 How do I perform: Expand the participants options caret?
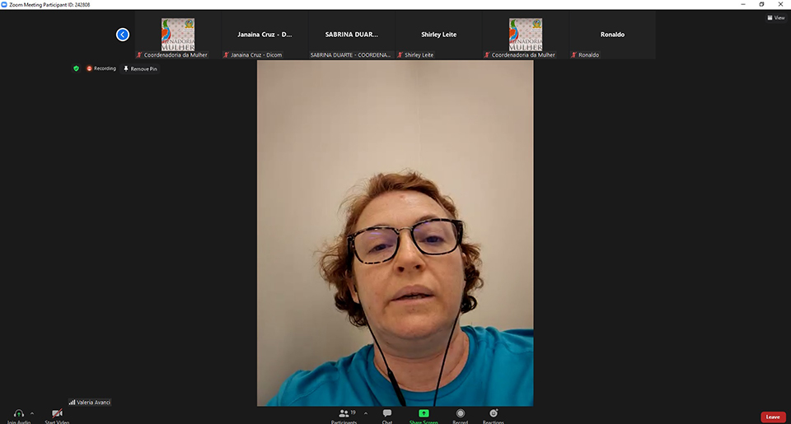(366, 412)
